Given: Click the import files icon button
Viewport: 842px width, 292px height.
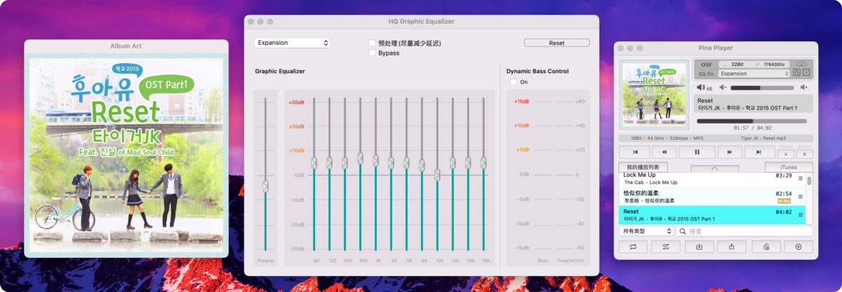Looking at the screenshot, I should tap(699, 246).
